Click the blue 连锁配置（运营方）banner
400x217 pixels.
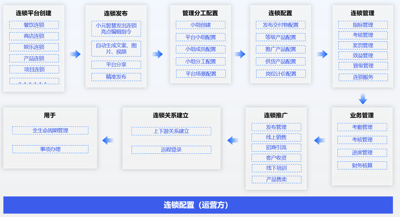point(198,205)
